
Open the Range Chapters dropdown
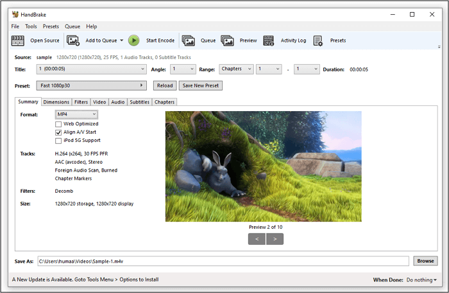pyautogui.click(x=235, y=69)
